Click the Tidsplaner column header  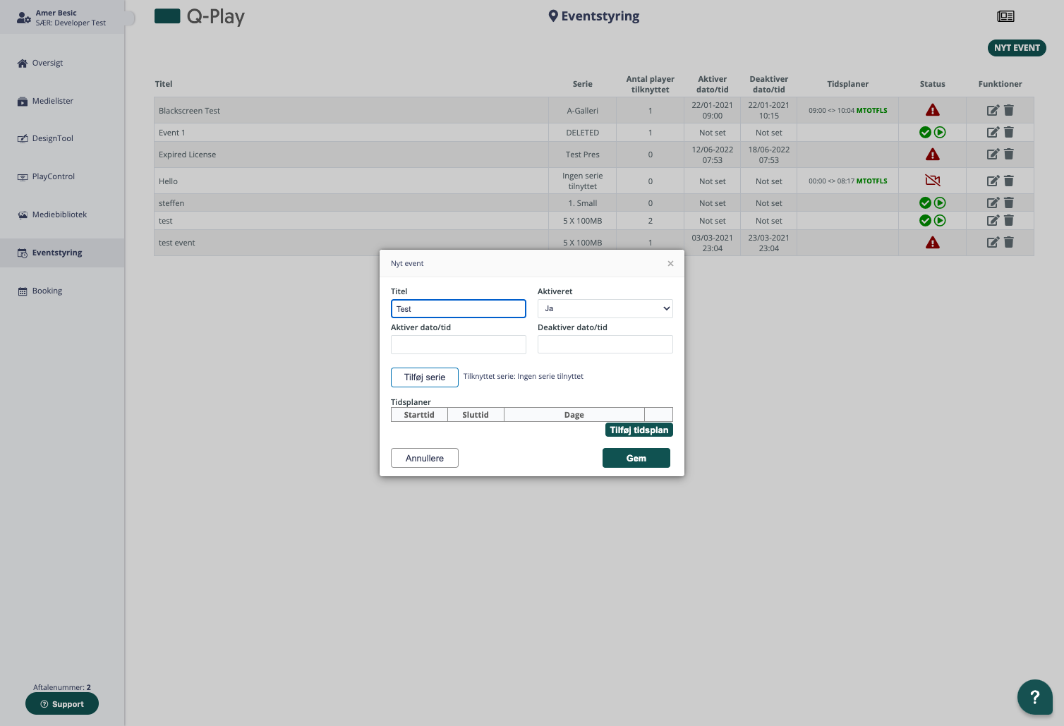click(847, 84)
